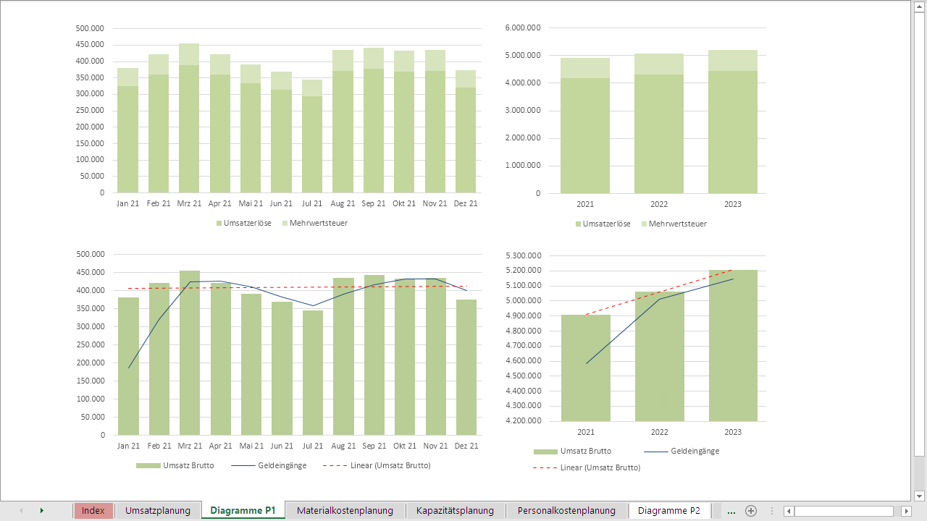Click the vertical scrollbar down arrow
The height and width of the screenshot is (521, 927).
click(920, 496)
